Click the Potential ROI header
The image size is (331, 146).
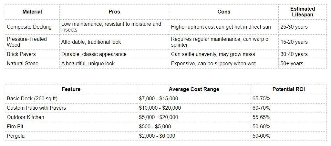coord(289,89)
